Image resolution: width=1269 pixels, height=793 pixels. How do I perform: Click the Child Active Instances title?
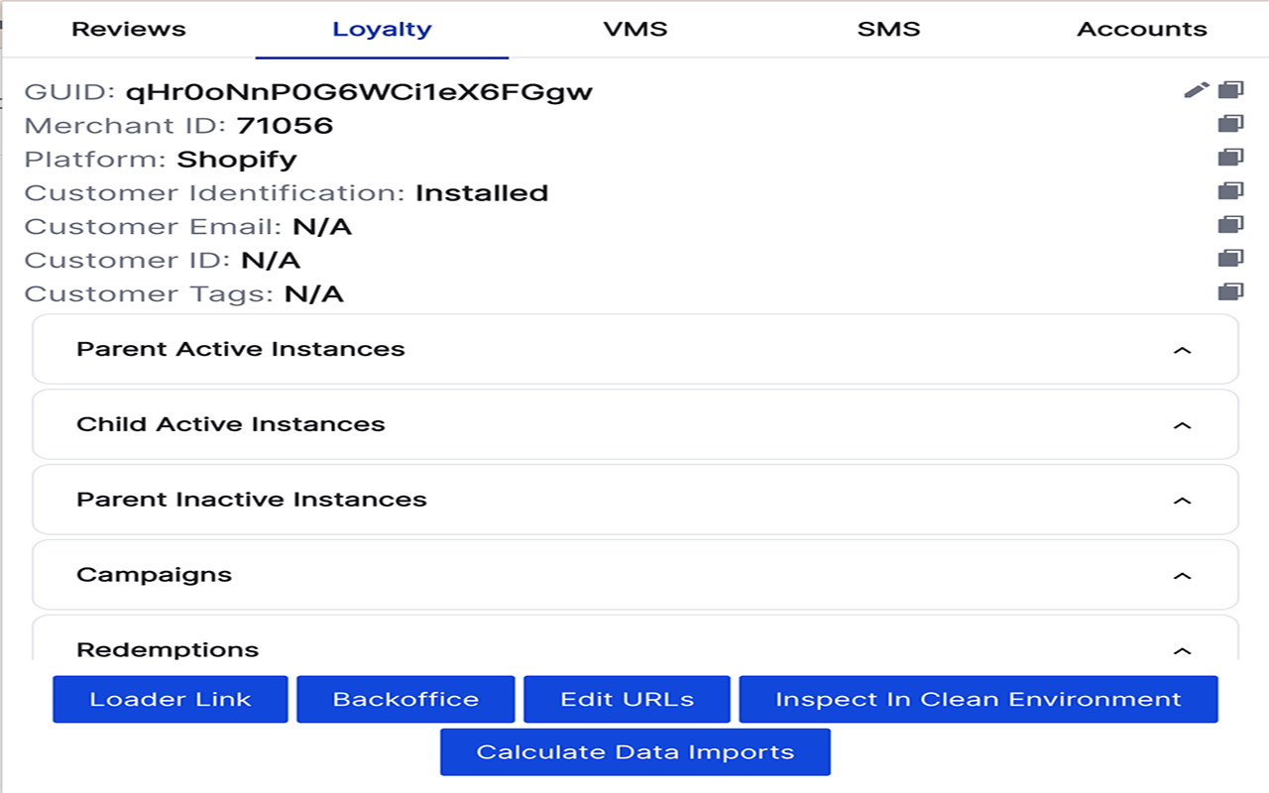(x=231, y=424)
